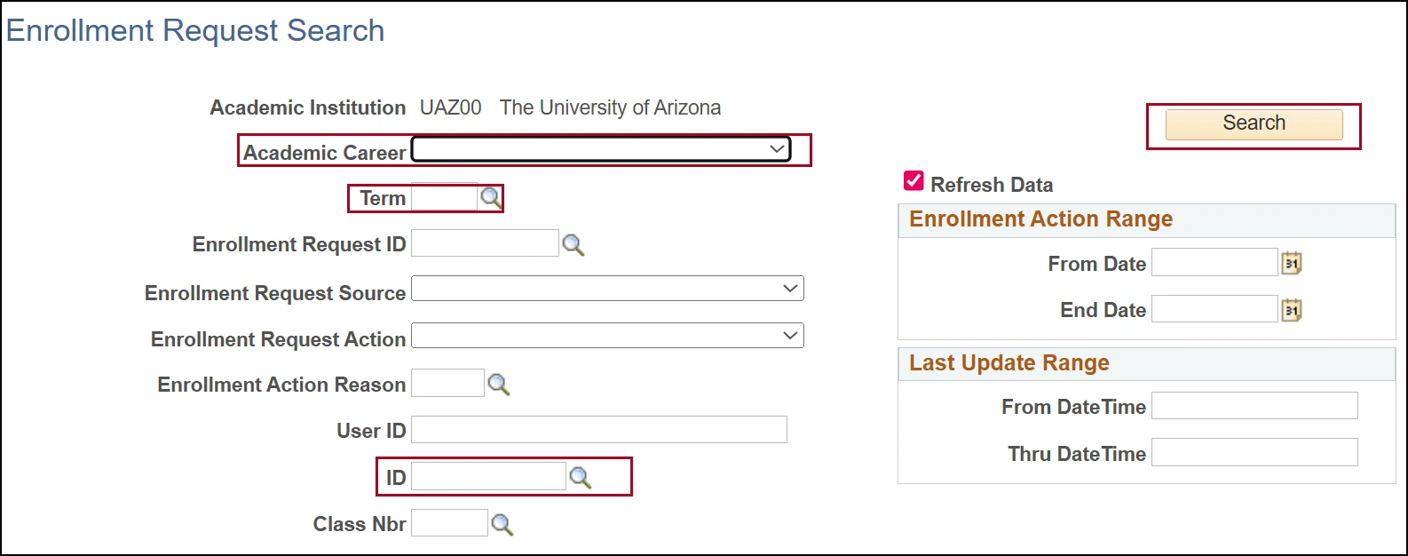
Task: Expand the Academic Career dropdown
Action: [600, 149]
